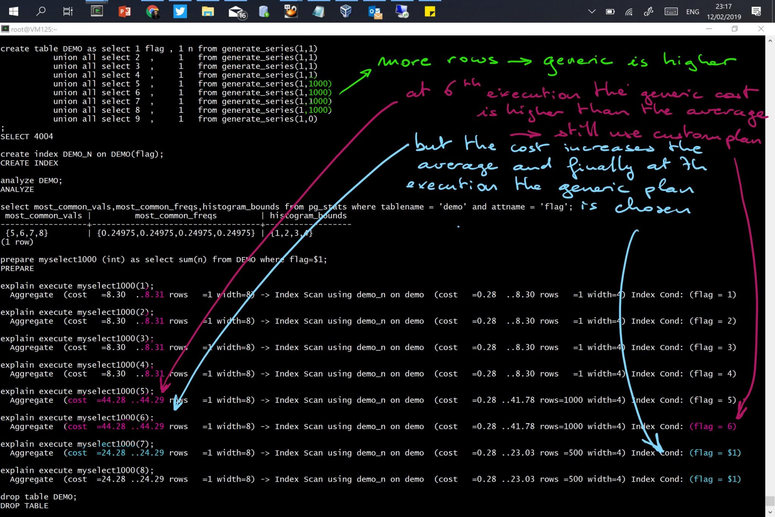
Task: Open VirtualBox from the taskbar
Action: pyautogui.click(x=346, y=11)
